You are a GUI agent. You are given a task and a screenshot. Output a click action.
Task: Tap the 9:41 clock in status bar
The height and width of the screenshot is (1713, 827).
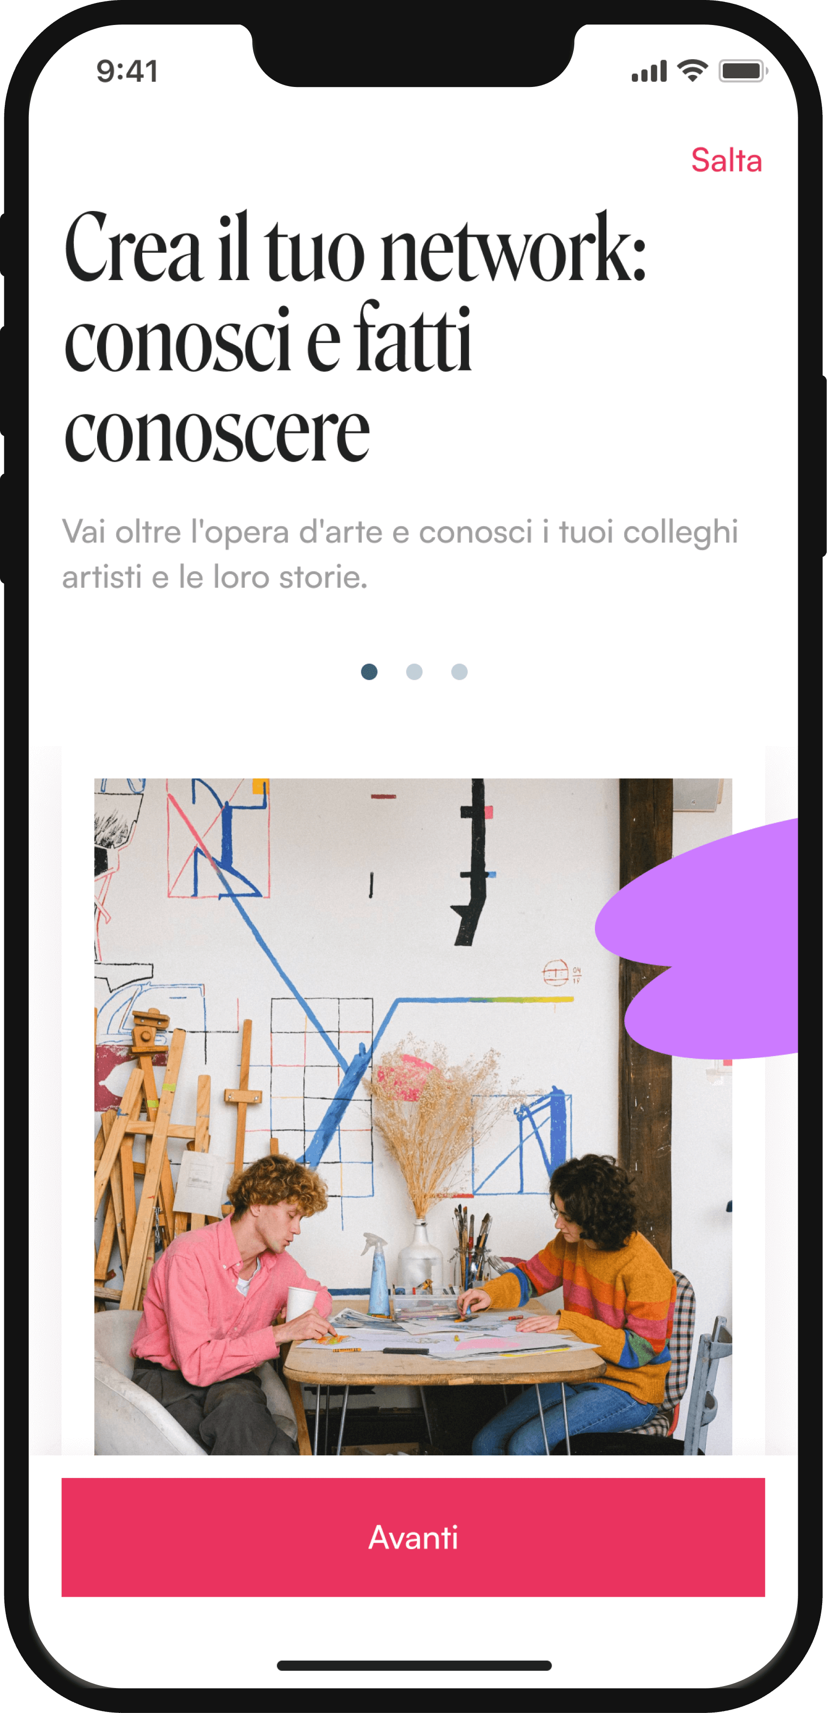click(x=127, y=71)
